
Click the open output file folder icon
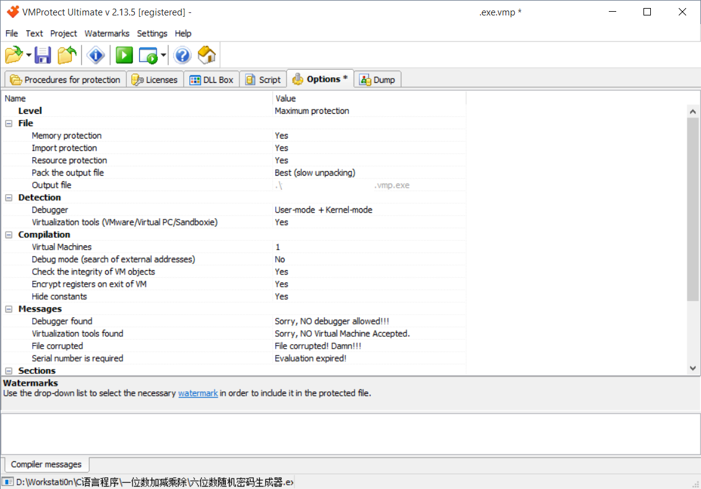pyautogui.click(x=66, y=55)
